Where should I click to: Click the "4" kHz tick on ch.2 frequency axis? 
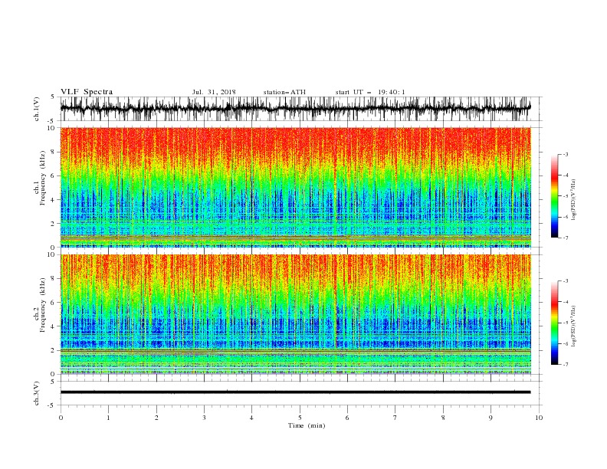(54, 326)
